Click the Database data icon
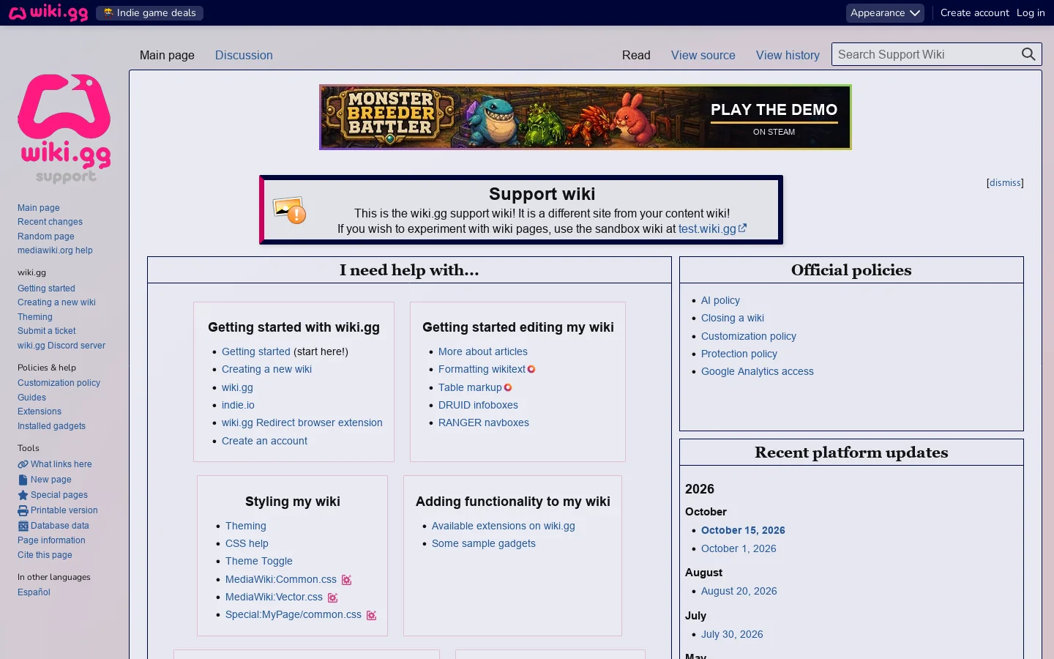The width and height of the screenshot is (1054, 659). 23,526
